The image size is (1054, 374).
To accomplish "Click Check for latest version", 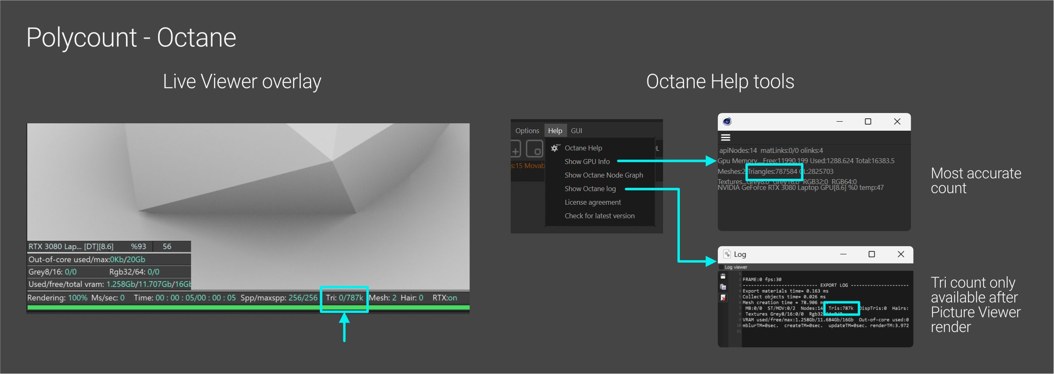I will pos(599,216).
